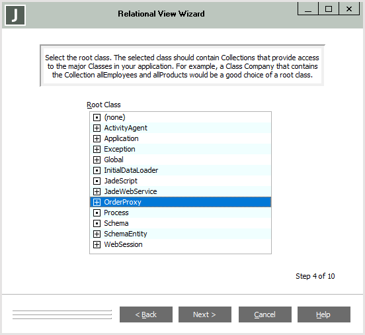Screen dimensions: 365x335
Task: Expand the OrderProxy class node
Action: pyautogui.click(x=97, y=202)
